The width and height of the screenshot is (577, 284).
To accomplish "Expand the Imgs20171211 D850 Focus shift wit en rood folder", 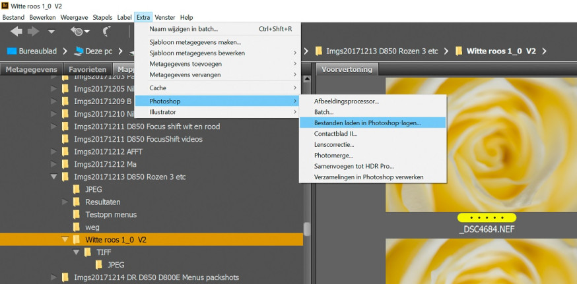I will (53, 127).
